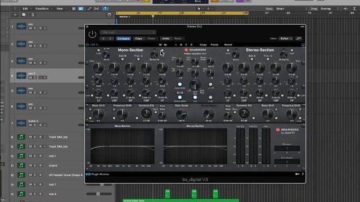Toggle record enable on vox 2 track
The height and width of the screenshot is (202, 360).
pos(40,77)
